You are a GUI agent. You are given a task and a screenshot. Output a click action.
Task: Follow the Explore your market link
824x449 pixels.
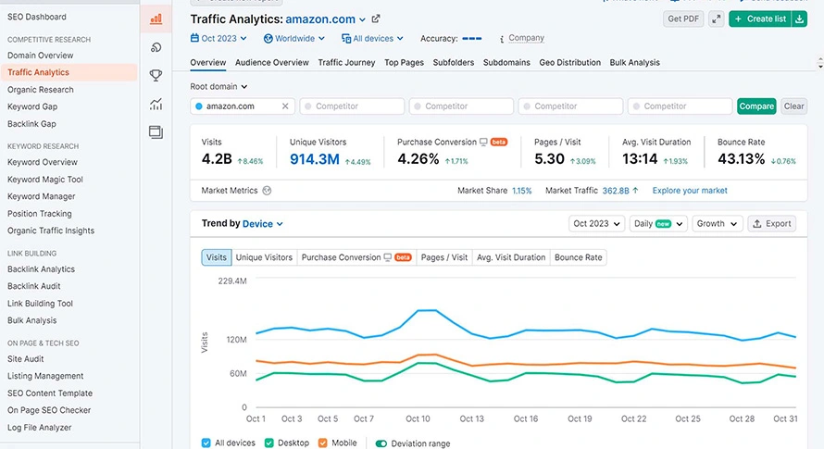690,191
